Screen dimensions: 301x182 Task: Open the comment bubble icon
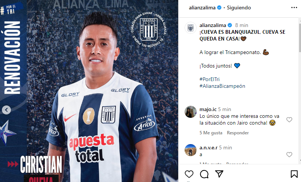[204, 174]
